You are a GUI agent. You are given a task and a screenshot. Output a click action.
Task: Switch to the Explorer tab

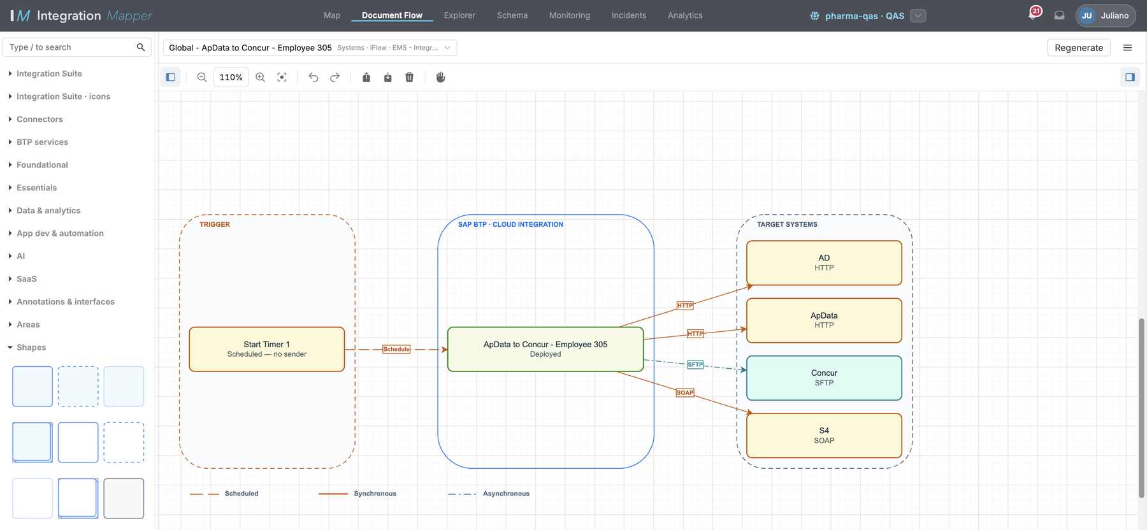tap(459, 15)
